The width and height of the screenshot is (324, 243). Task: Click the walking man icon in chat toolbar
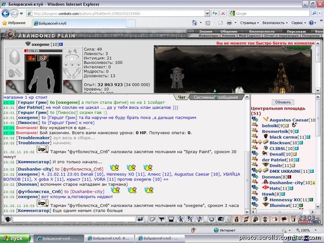tap(180, 219)
